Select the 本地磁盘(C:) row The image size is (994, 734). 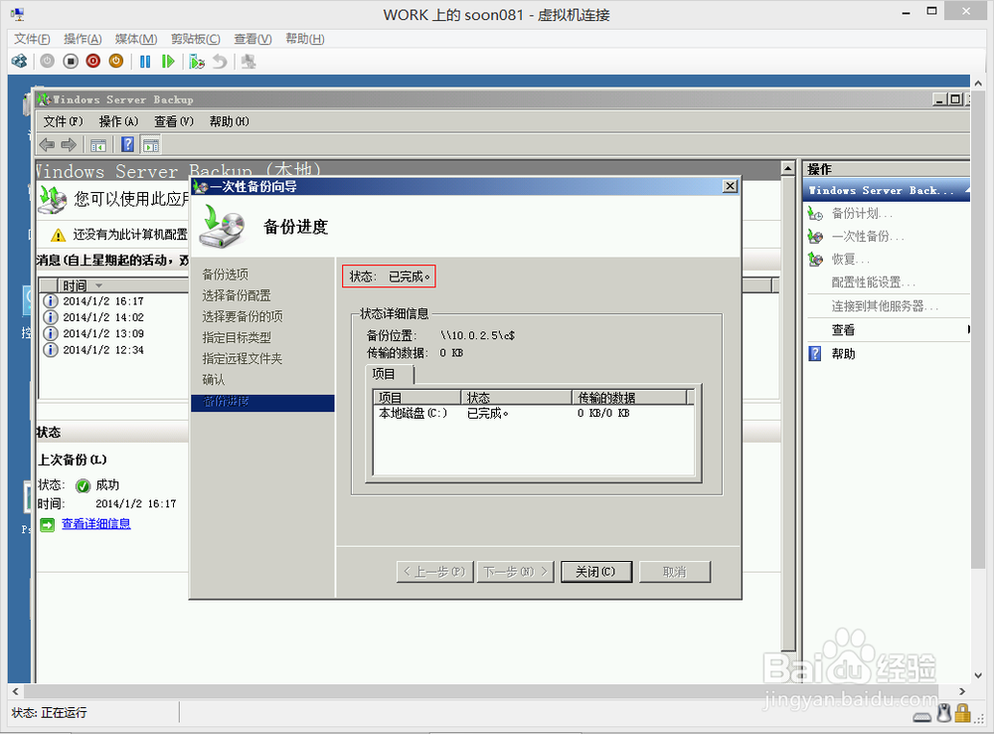coord(533,413)
